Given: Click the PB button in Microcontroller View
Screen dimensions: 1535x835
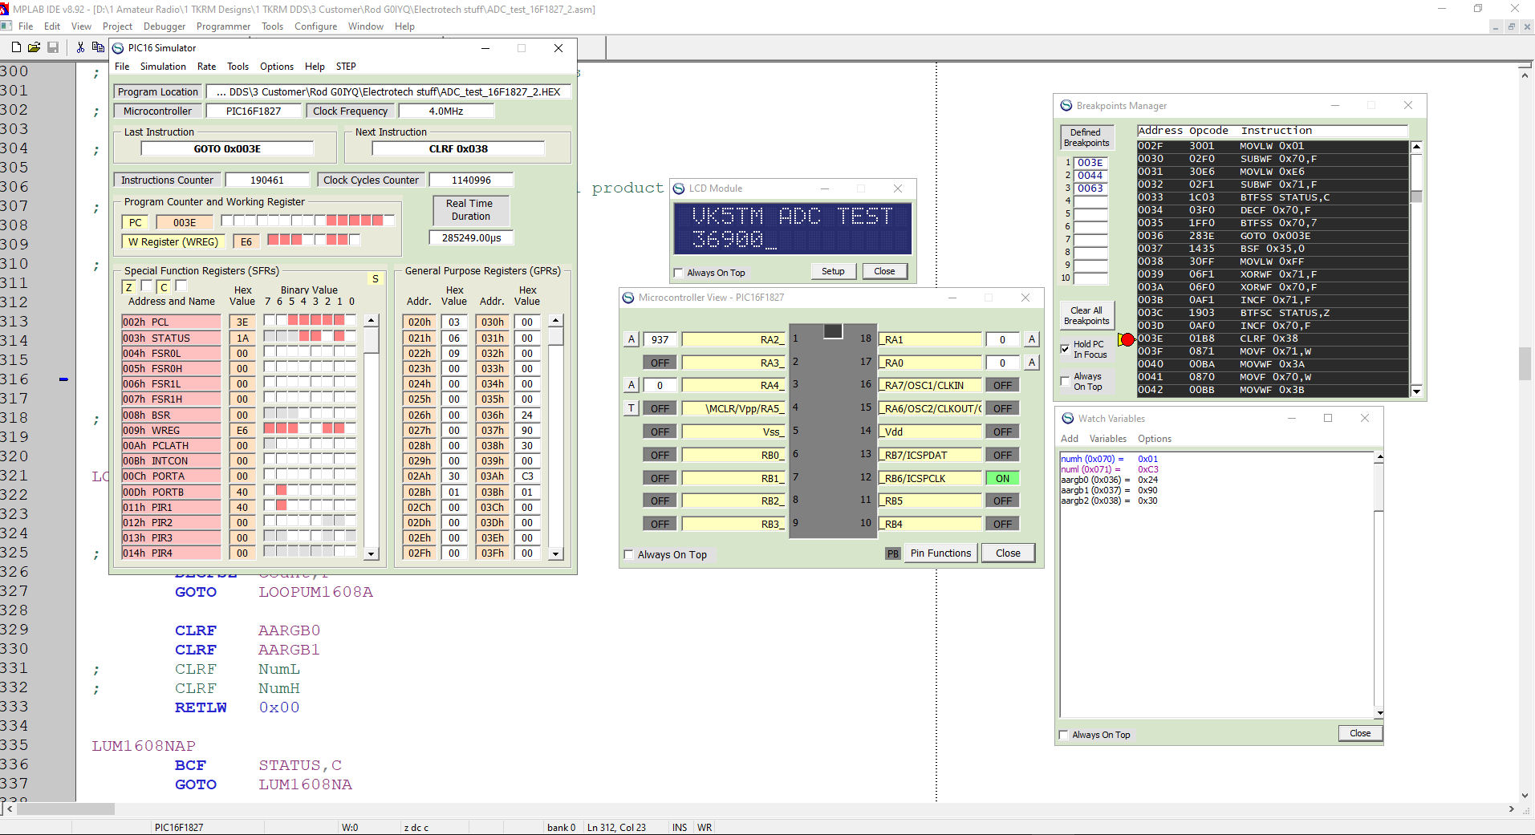Looking at the screenshot, I should (893, 553).
